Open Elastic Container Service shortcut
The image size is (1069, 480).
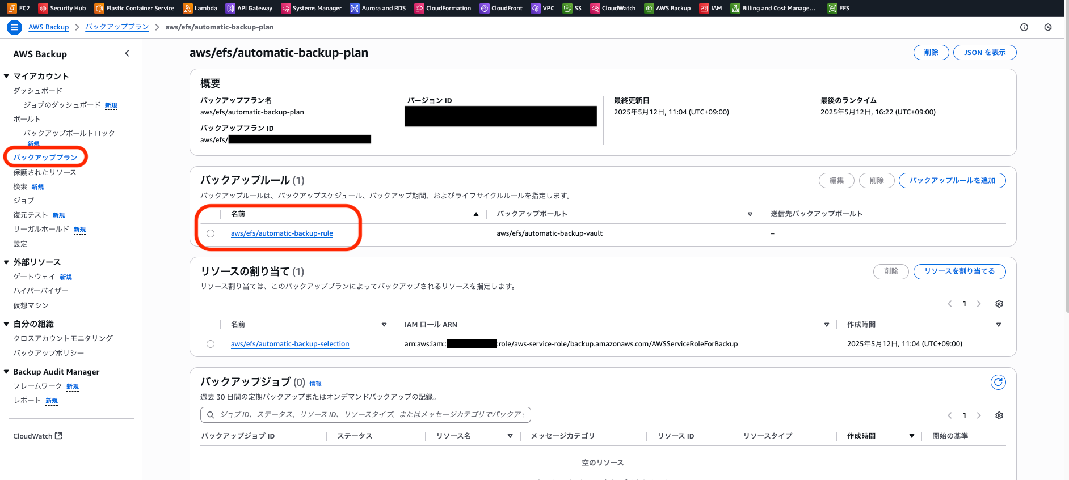point(134,8)
